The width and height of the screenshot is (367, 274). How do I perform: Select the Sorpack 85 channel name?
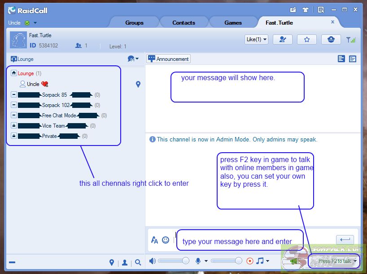pyautogui.click(x=55, y=95)
